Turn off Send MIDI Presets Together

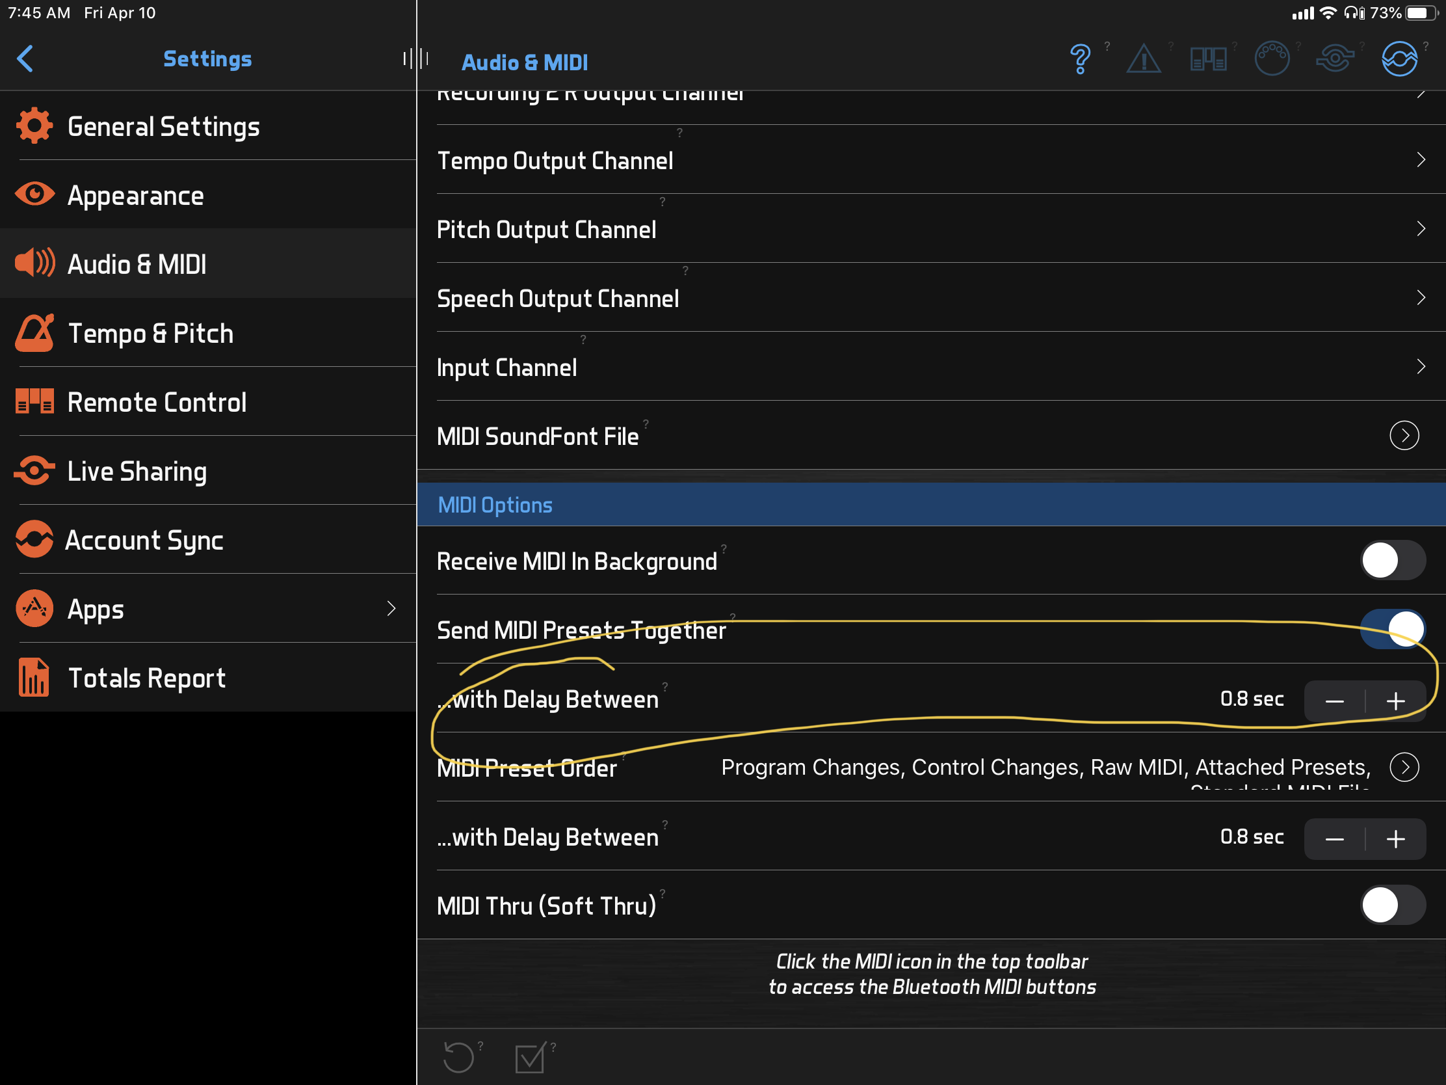coord(1392,629)
